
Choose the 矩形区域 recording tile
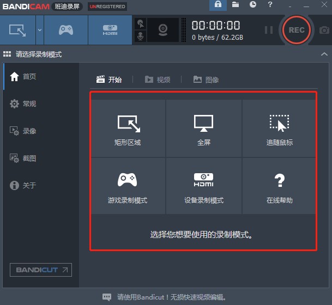pyautogui.click(x=128, y=129)
